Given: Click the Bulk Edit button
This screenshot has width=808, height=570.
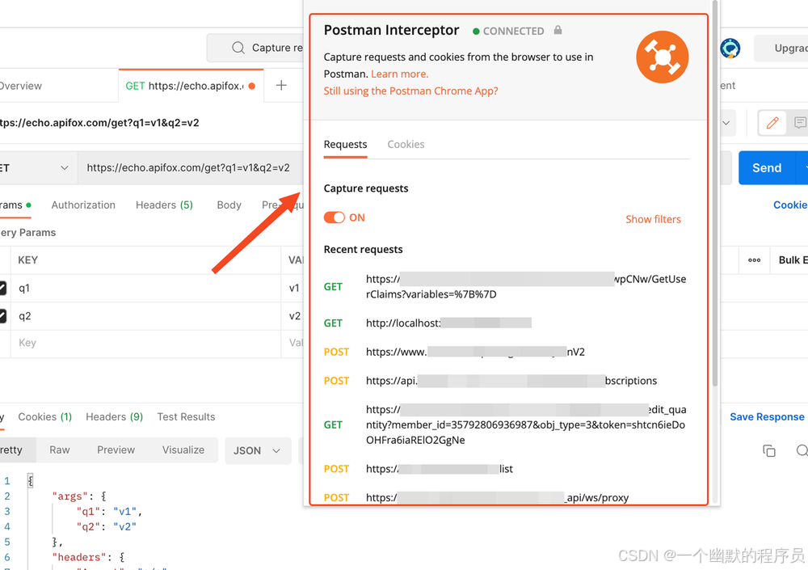Looking at the screenshot, I should pos(793,260).
